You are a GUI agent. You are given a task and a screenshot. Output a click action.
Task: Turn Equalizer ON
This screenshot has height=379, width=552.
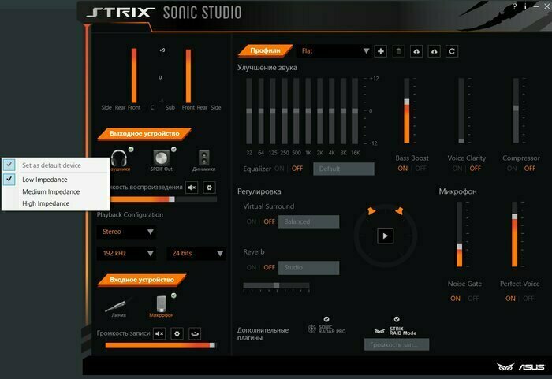click(279, 169)
